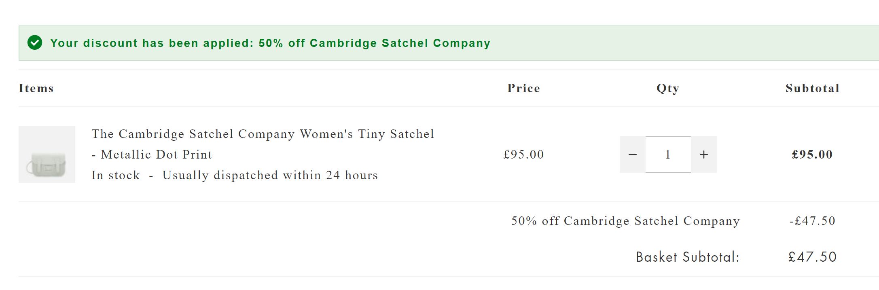
Task: Click the £95.00 unit price value
Action: [523, 155]
